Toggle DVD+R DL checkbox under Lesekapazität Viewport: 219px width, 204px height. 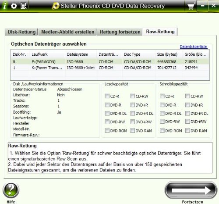132,113
